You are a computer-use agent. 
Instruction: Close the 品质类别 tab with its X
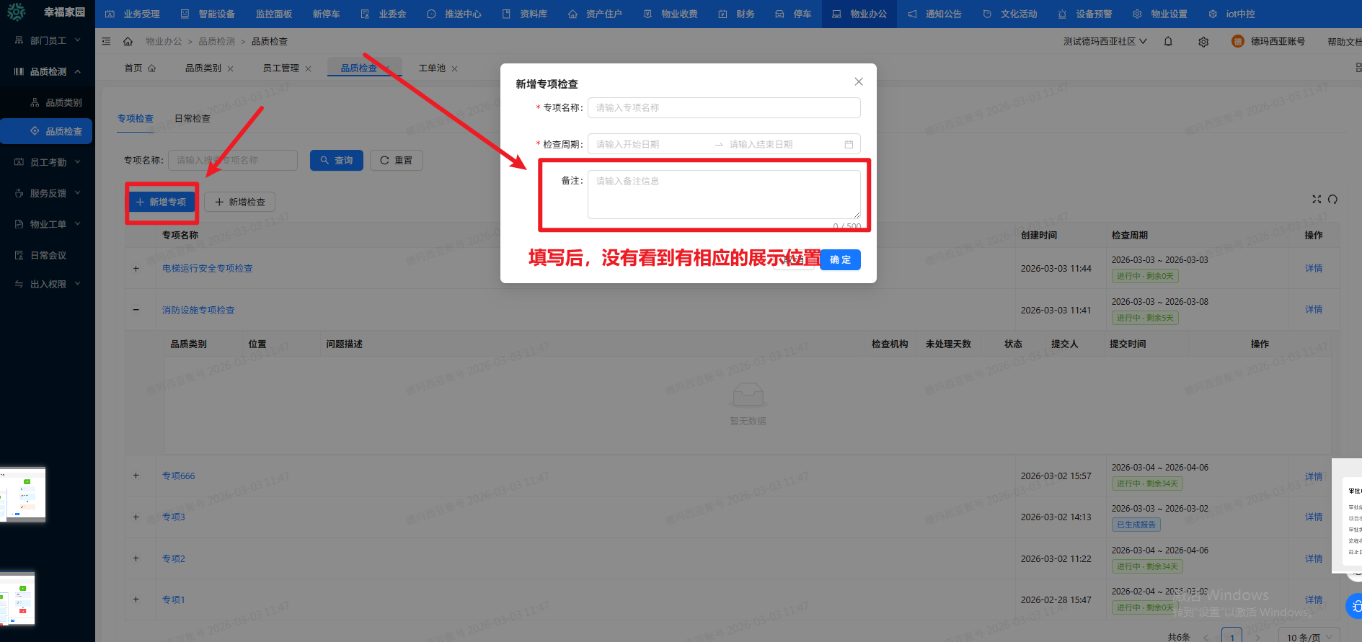[231, 68]
